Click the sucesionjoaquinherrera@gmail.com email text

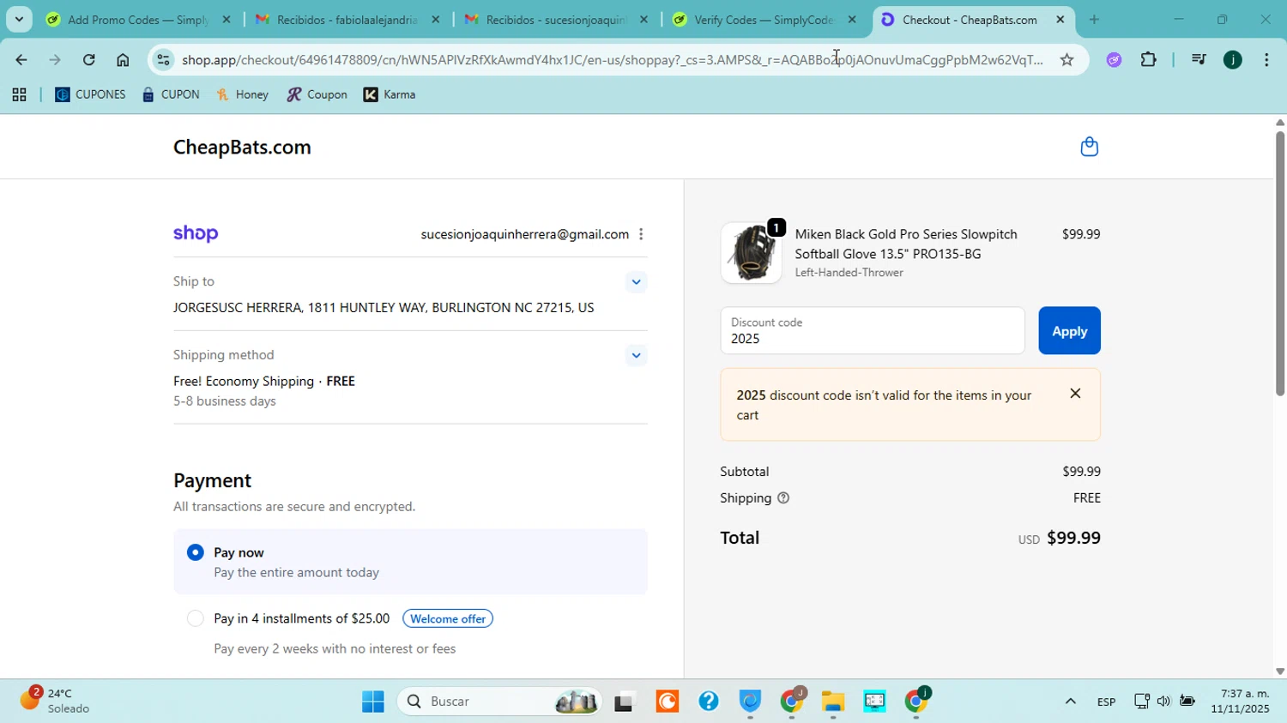tap(524, 234)
